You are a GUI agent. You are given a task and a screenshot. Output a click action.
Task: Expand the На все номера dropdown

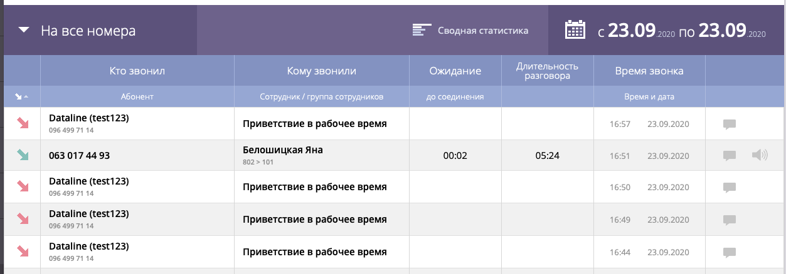tap(24, 31)
